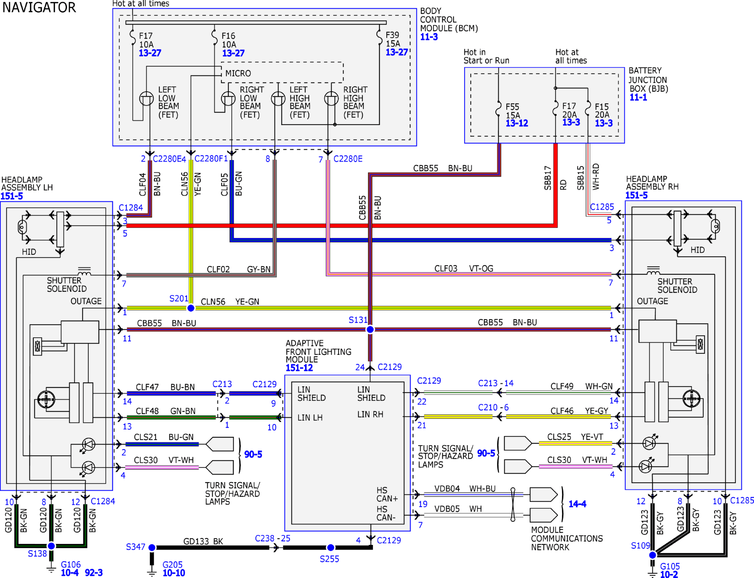Open the 14-4 Module Communications Network reference
This screenshot has width=754, height=578.
[577, 504]
